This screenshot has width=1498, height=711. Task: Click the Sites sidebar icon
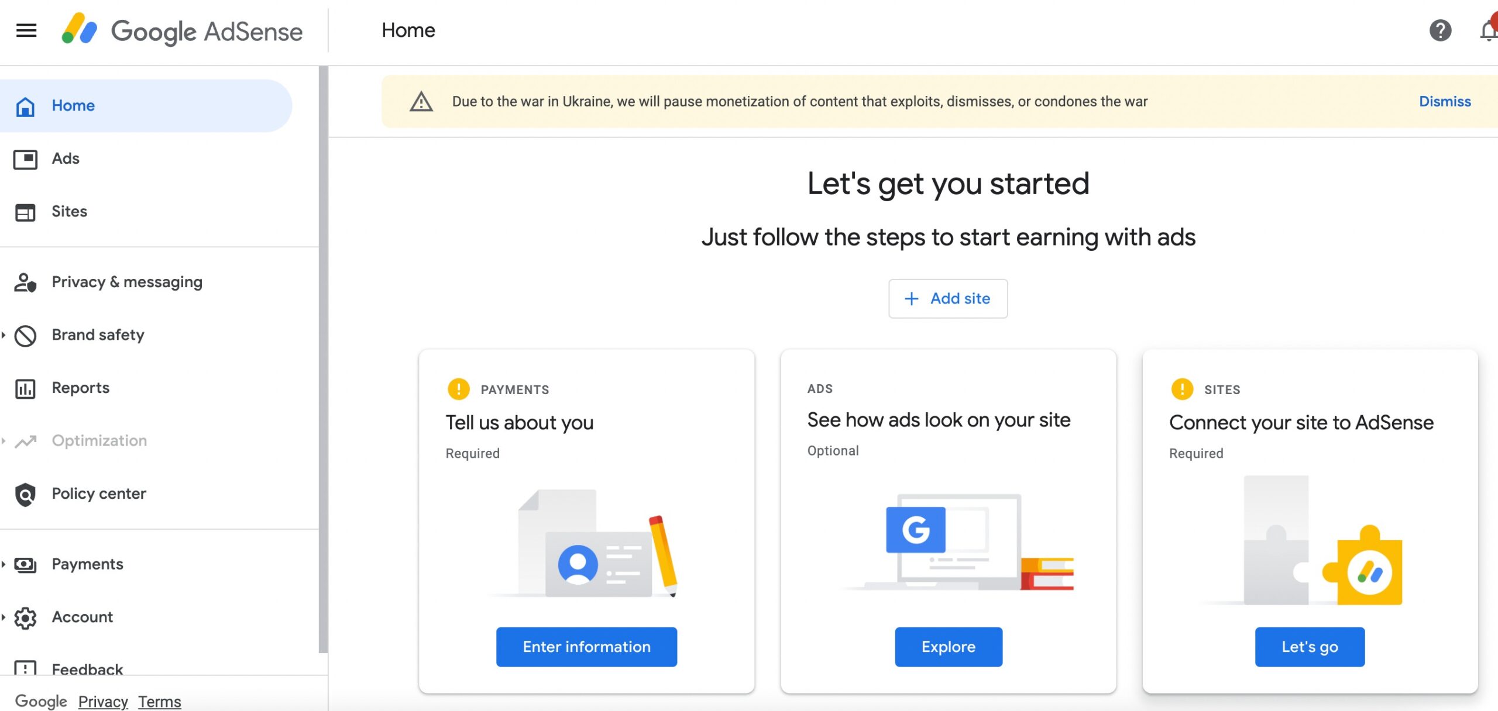(26, 211)
